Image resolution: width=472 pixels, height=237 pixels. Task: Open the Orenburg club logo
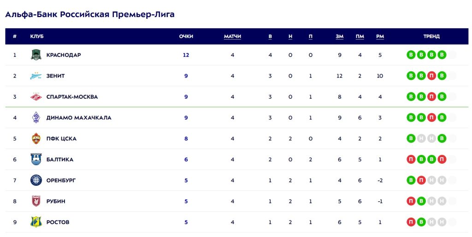pos(36,180)
